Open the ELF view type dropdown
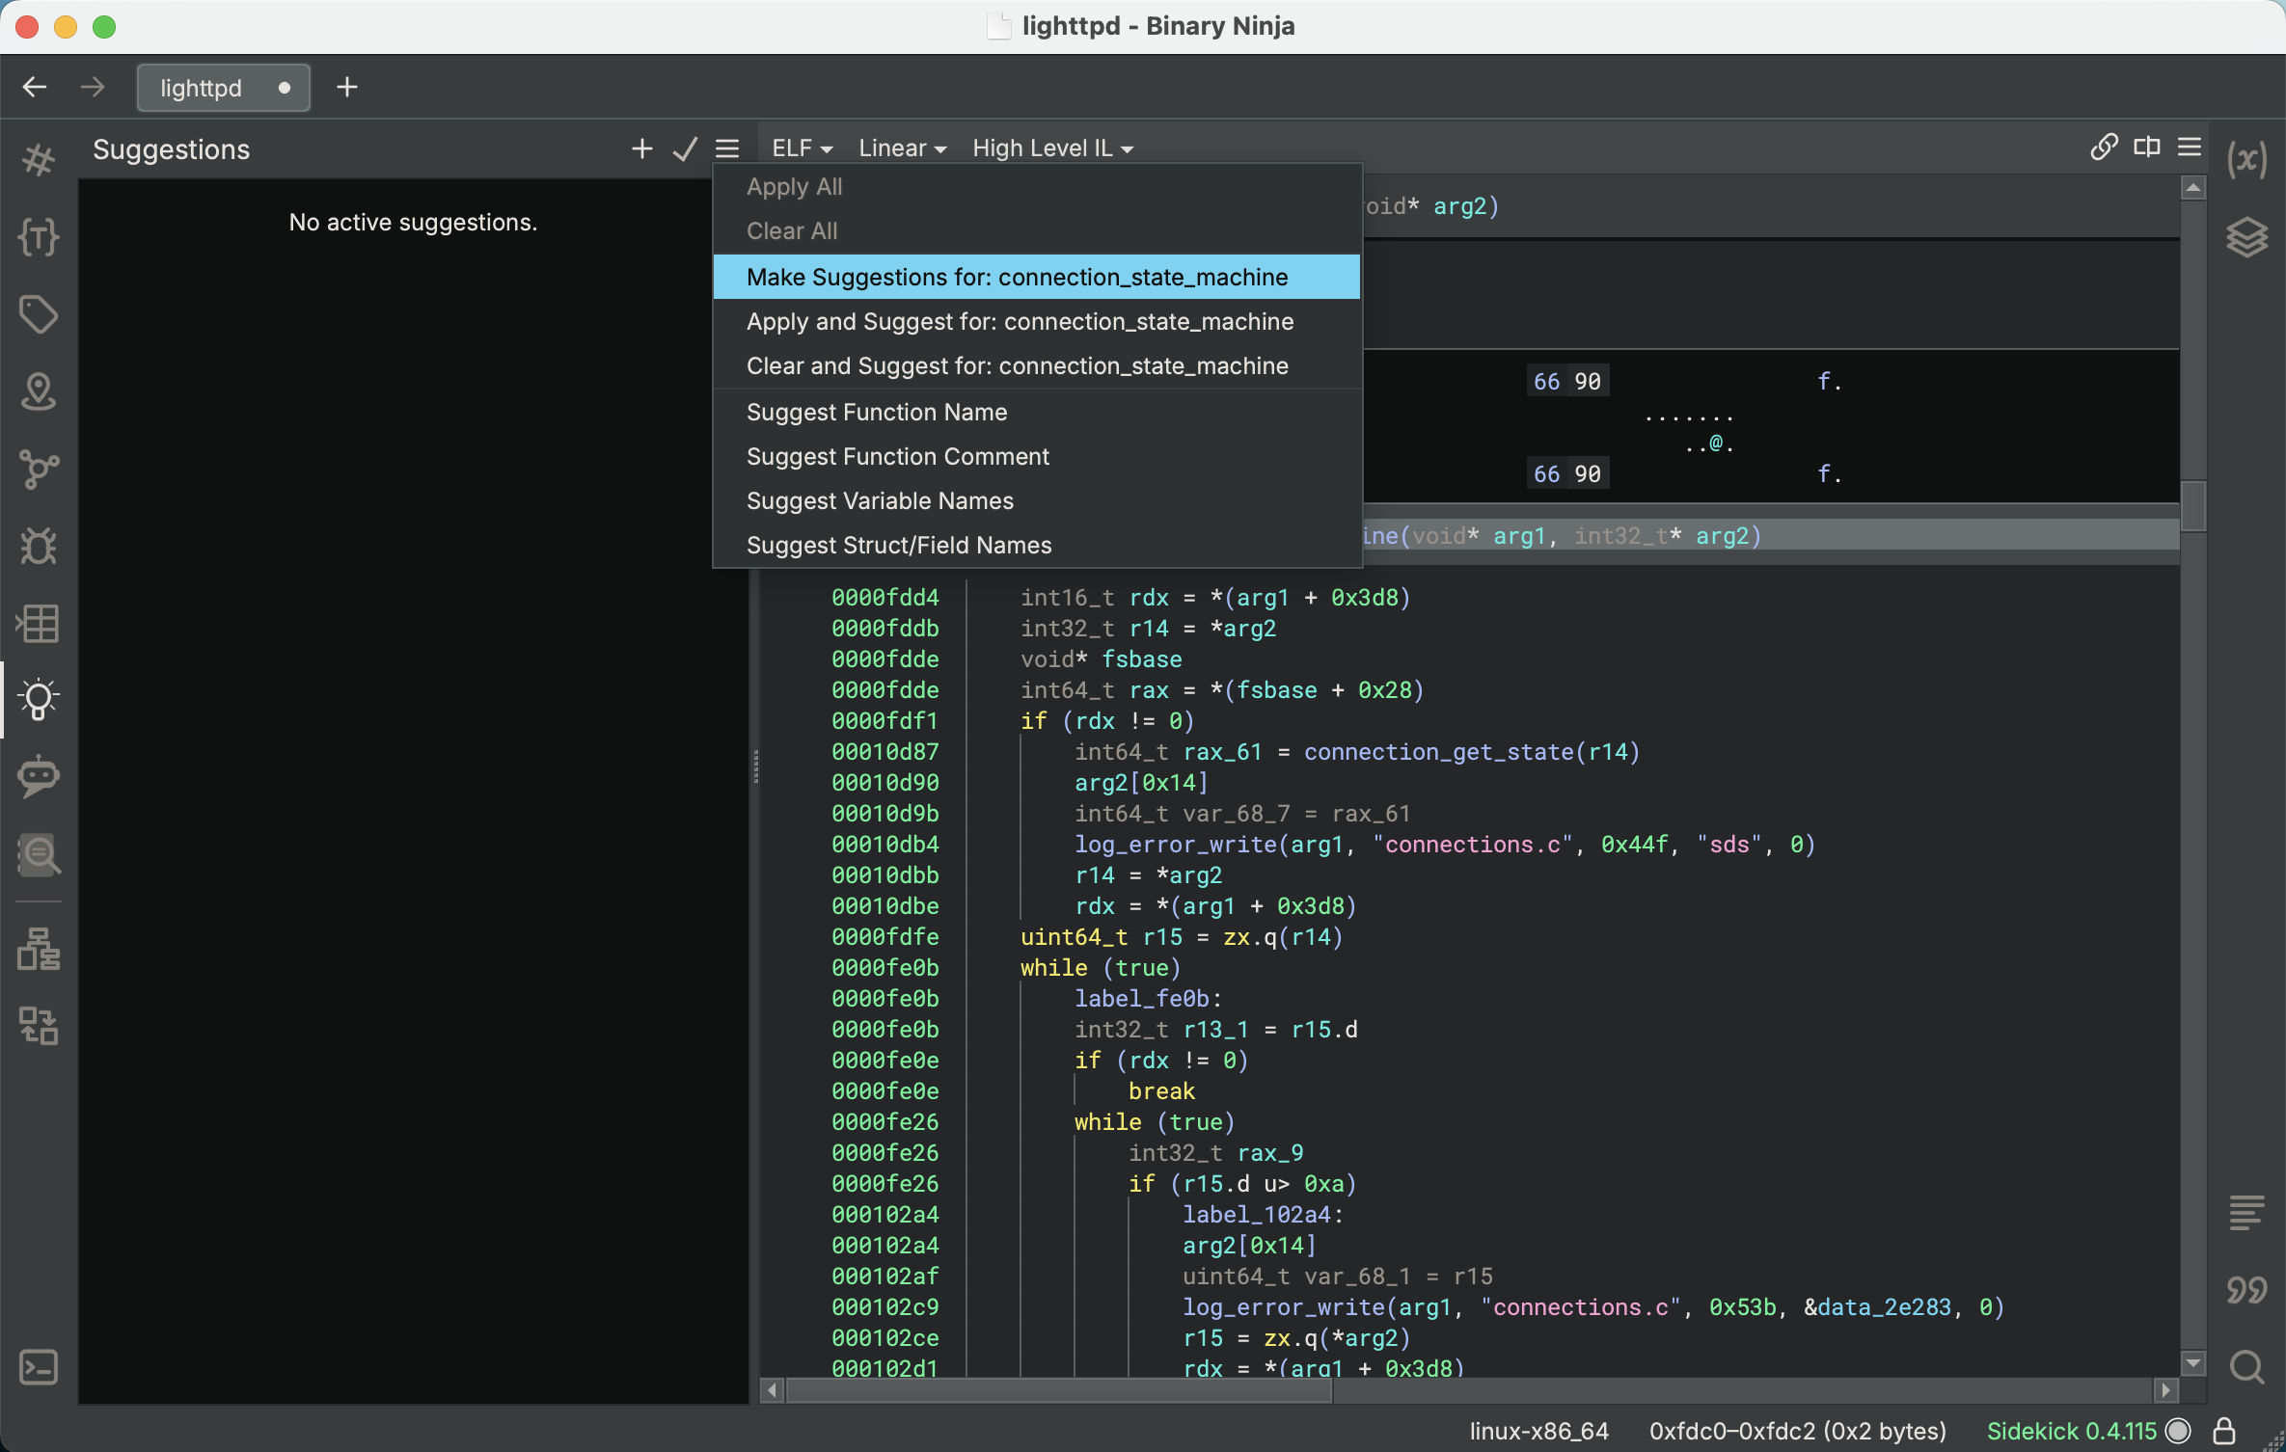The image size is (2286, 1452). pos(802,148)
